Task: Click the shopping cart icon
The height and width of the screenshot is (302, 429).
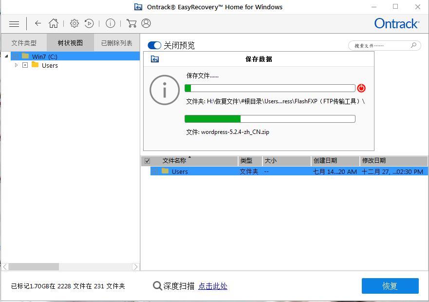Action: pos(131,23)
